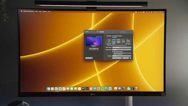Screen dimensions: 188x106
Task: Open the Window menu
Action: coord(45,11)
